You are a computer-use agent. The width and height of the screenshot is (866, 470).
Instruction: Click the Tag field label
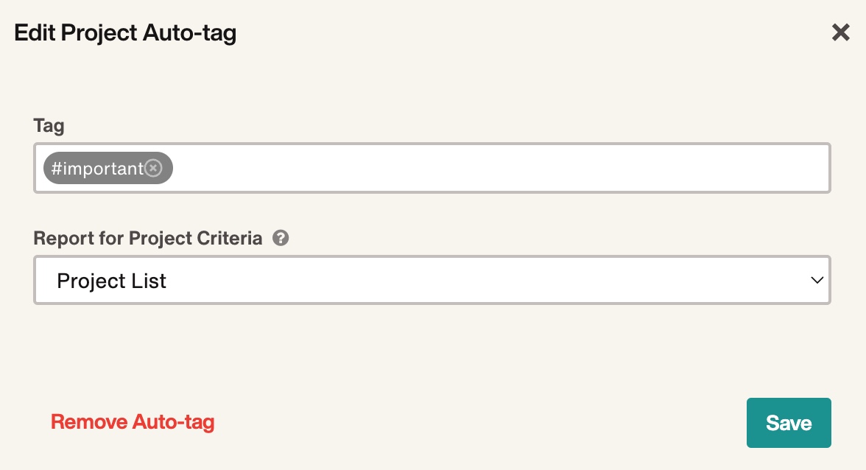click(49, 125)
